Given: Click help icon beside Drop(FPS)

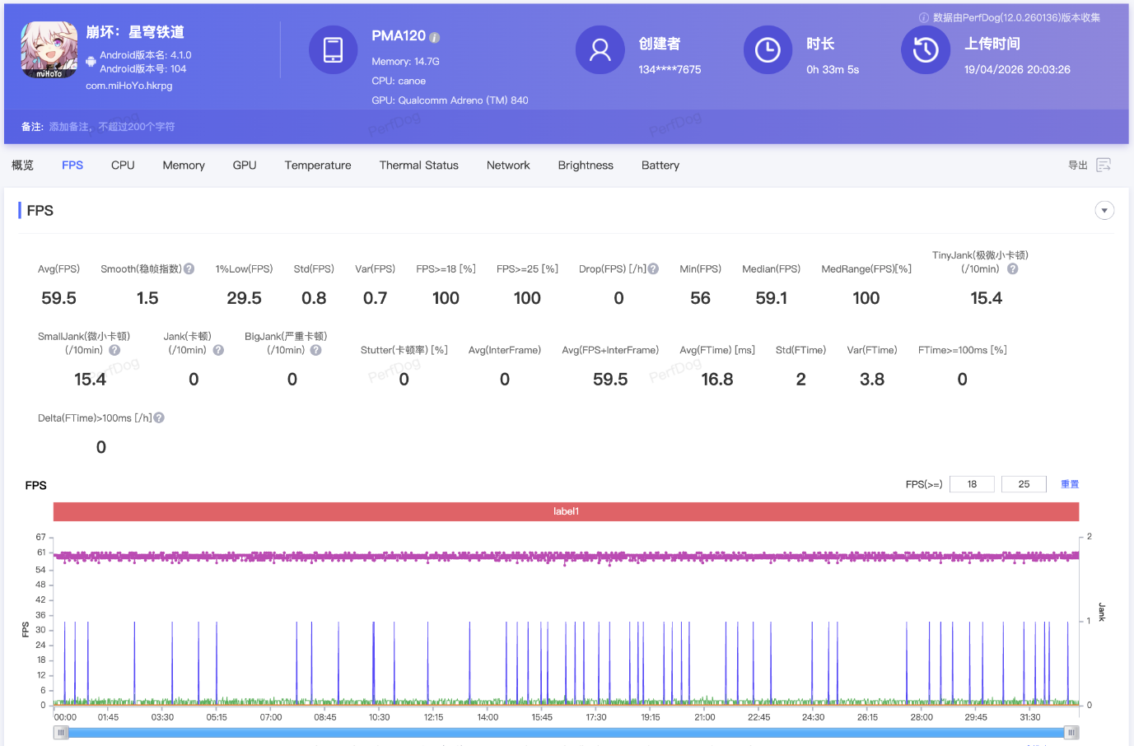Looking at the screenshot, I should pyautogui.click(x=653, y=269).
